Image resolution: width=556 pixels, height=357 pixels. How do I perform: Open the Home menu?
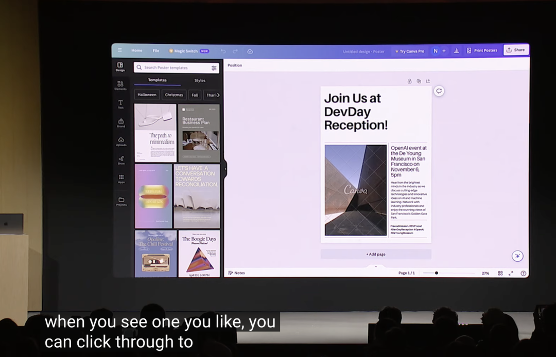click(x=137, y=50)
